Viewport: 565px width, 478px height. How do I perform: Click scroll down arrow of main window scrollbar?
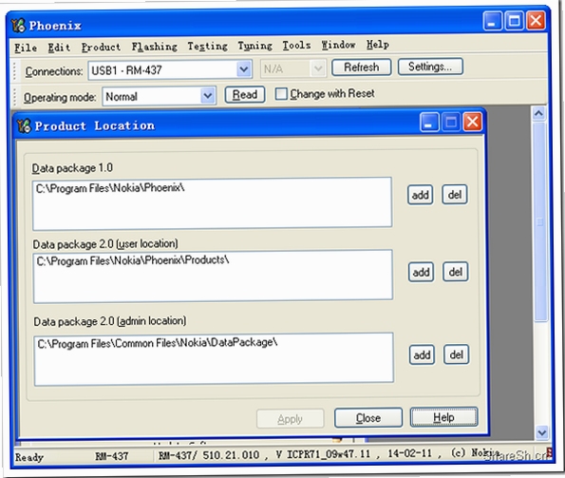(x=541, y=432)
